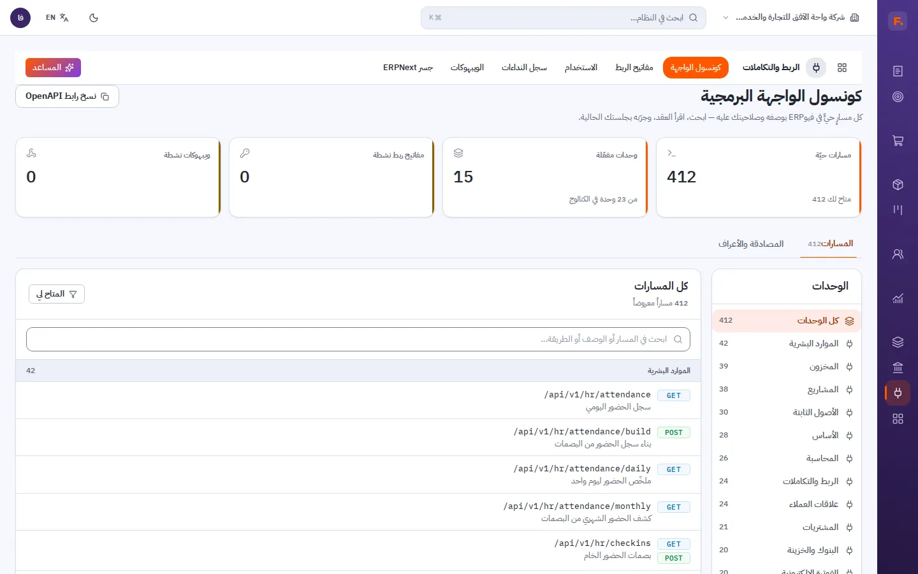This screenshot has width=918, height=574.
Task: Click the وحدات مفعّلة 15 card
Action: [545, 177]
